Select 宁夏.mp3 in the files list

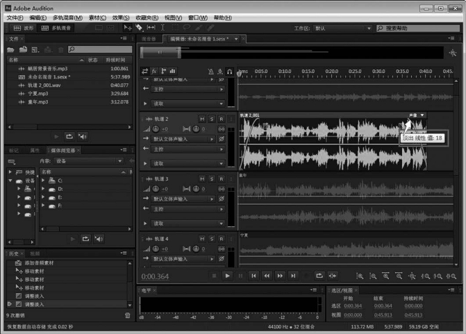pyautogui.click(x=38, y=93)
